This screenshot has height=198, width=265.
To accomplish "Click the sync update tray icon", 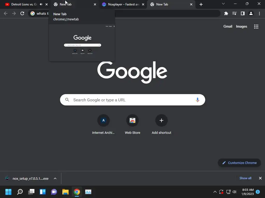I will 221,192.
